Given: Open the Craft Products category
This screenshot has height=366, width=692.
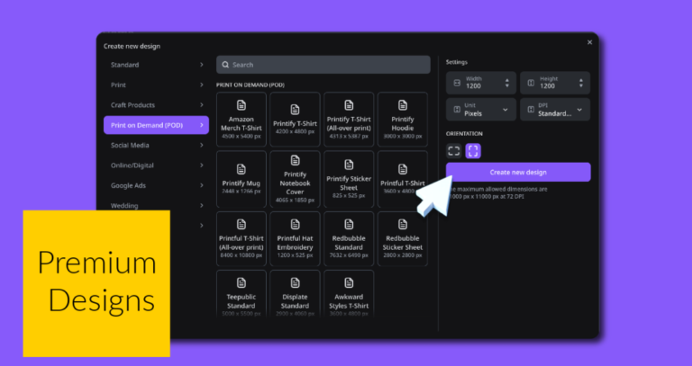Looking at the screenshot, I should [156, 105].
